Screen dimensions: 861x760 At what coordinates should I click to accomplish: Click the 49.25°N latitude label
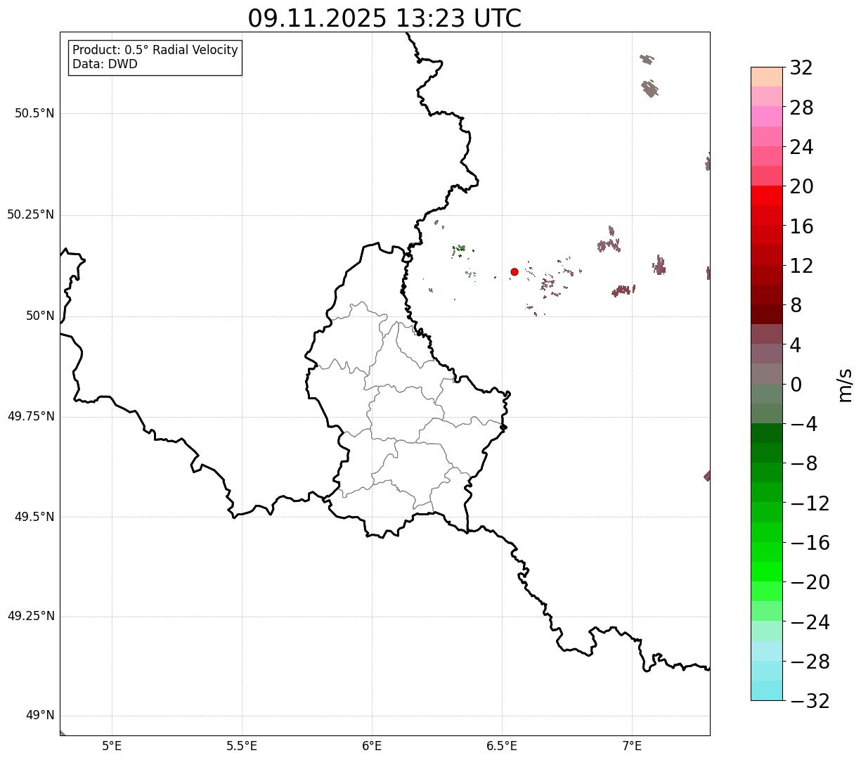pyautogui.click(x=31, y=616)
